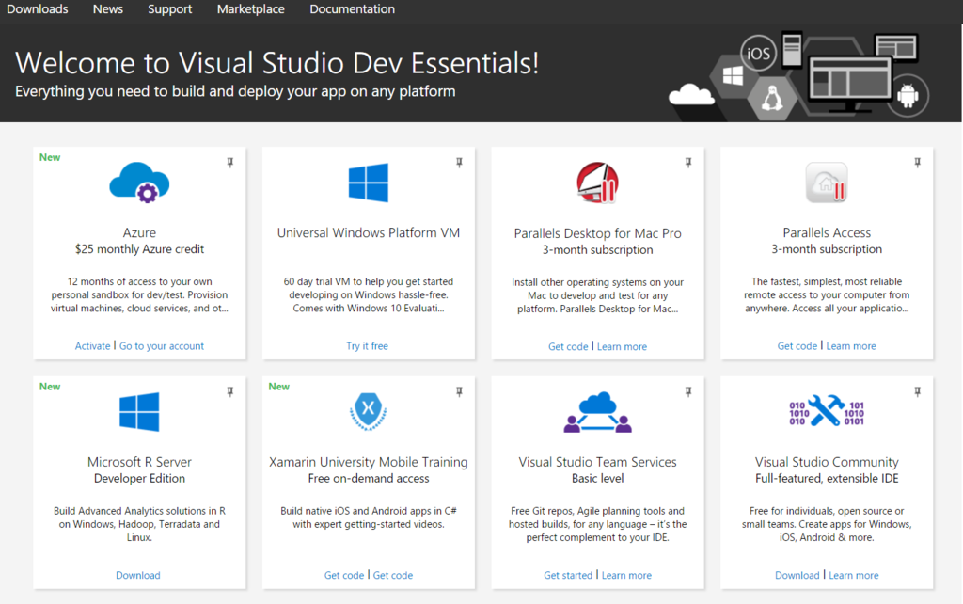Click the Parallels Access title text
Screen dimensions: 963x604
(827, 233)
